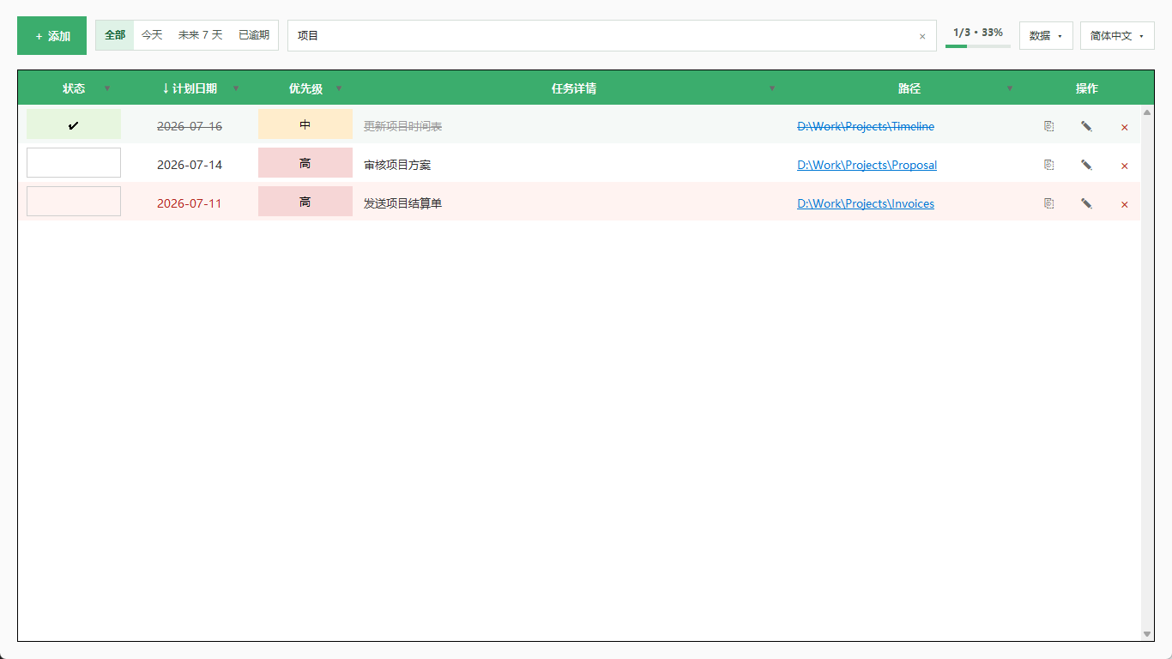Mark 审核项目方案 as done

tap(74, 162)
